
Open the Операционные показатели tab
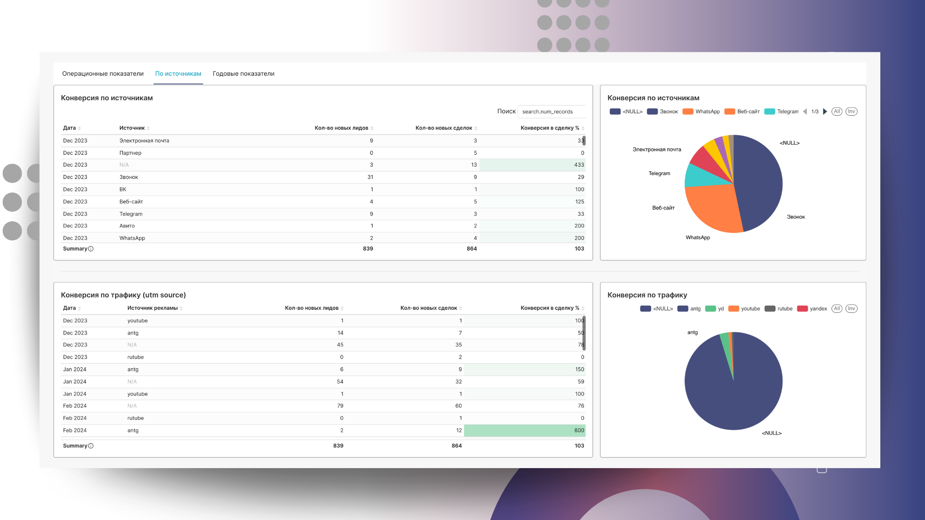[x=103, y=74]
